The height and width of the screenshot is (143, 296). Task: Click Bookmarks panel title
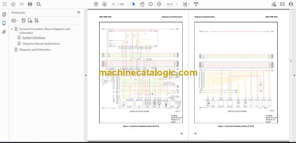coord(18,12)
